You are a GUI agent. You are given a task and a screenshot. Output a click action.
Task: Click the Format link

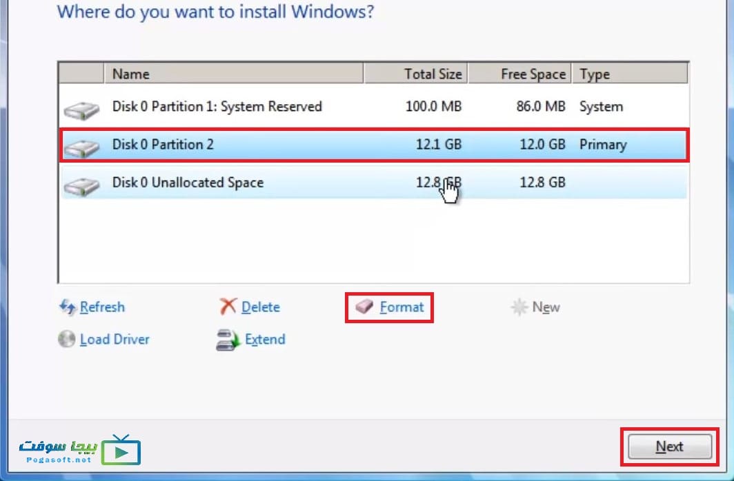coord(401,307)
